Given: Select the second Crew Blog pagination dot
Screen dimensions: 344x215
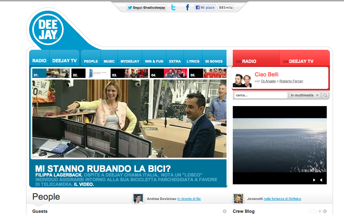Looking at the screenshot, I should click(x=315, y=211).
